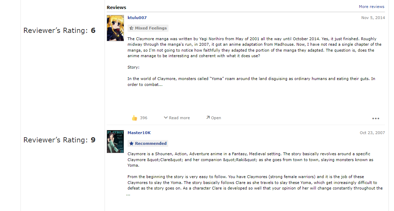Click the Open arrow icon on ktulu007's review

[208, 117]
